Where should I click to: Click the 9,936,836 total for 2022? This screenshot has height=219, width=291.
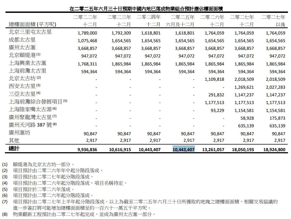click(87, 150)
